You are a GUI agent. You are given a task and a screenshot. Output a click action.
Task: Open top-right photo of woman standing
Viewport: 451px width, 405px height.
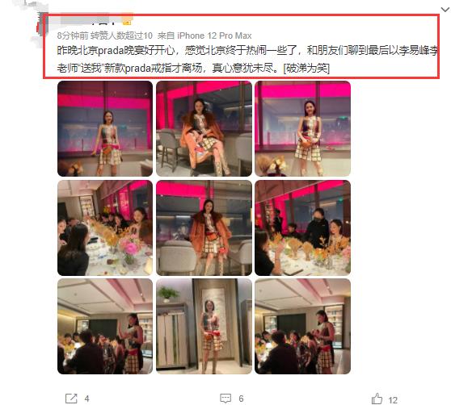pyautogui.click(x=302, y=128)
